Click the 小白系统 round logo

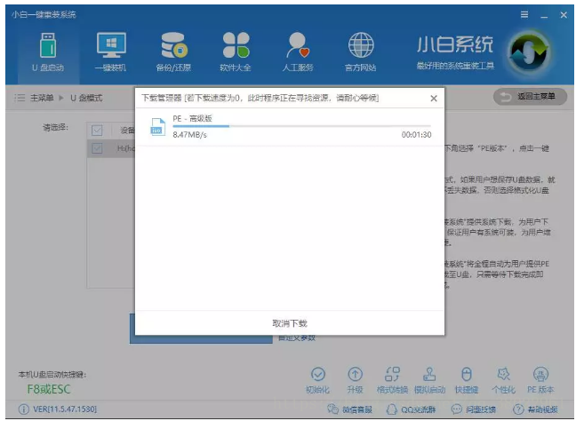pyautogui.click(x=529, y=52)
